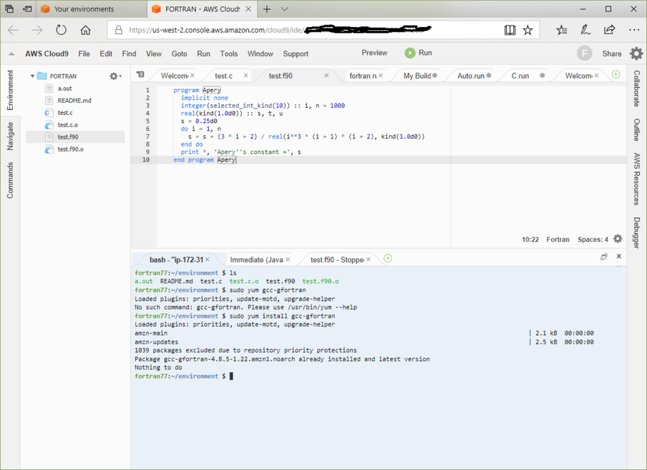
Task: Click the browser back arrow
Action: coord(13,30)
